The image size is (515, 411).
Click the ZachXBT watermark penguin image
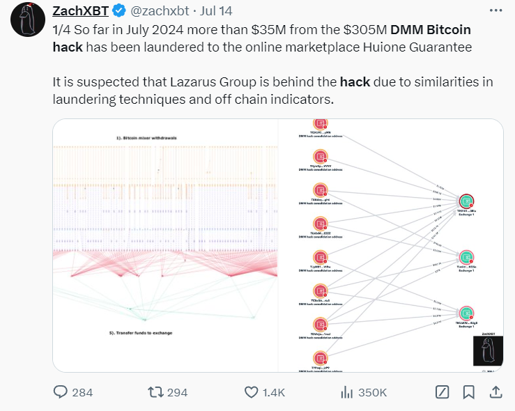click(x=488, y=350)
